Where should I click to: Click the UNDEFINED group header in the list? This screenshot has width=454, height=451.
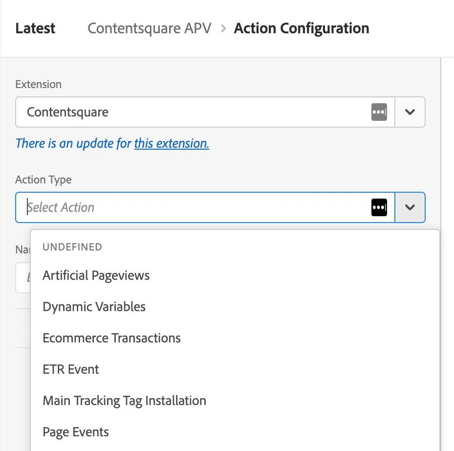pos(72,247)
